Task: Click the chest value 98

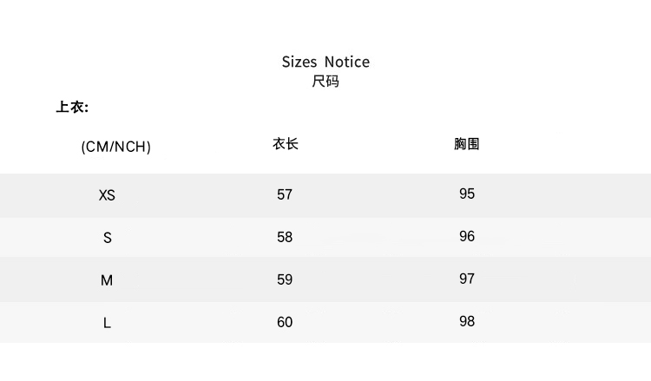Action: pos(467,321)
